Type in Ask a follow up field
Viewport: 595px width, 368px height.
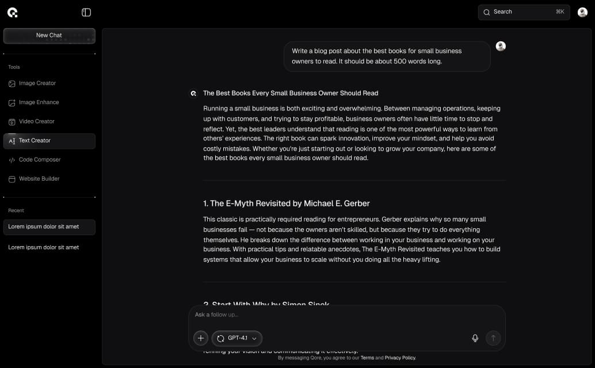tap(345, 315)
